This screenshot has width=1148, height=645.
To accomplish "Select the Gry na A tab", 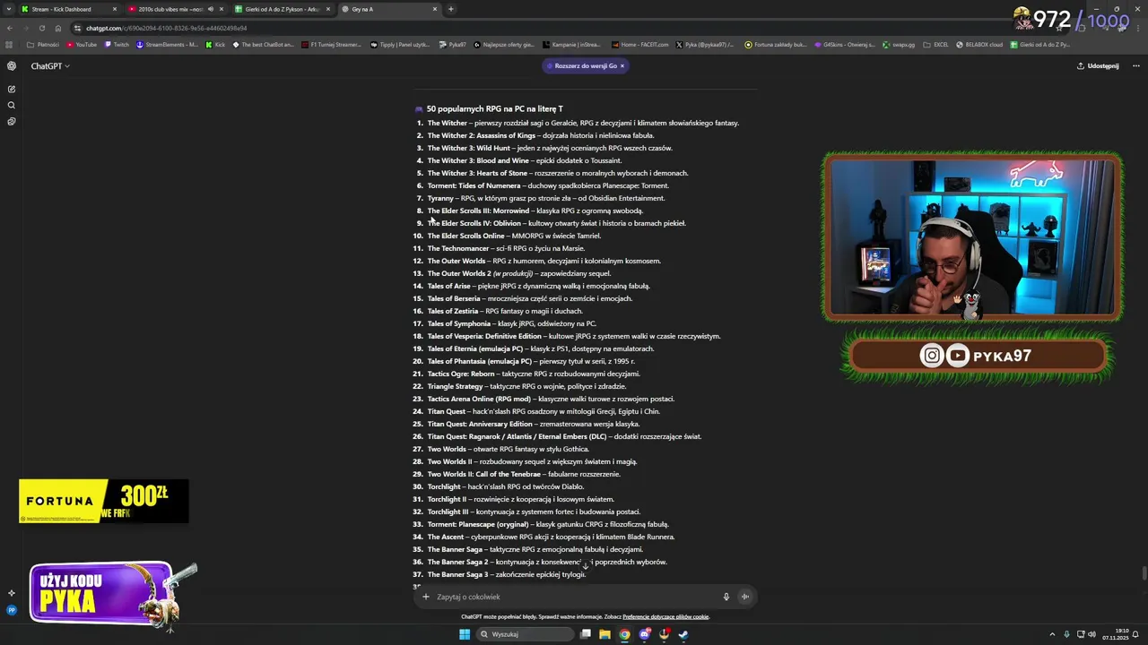I will pos(389,9).
